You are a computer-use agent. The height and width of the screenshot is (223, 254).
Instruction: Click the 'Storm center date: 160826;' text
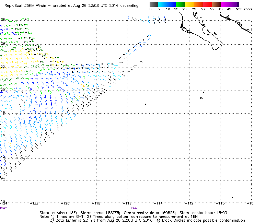point(150,213)
